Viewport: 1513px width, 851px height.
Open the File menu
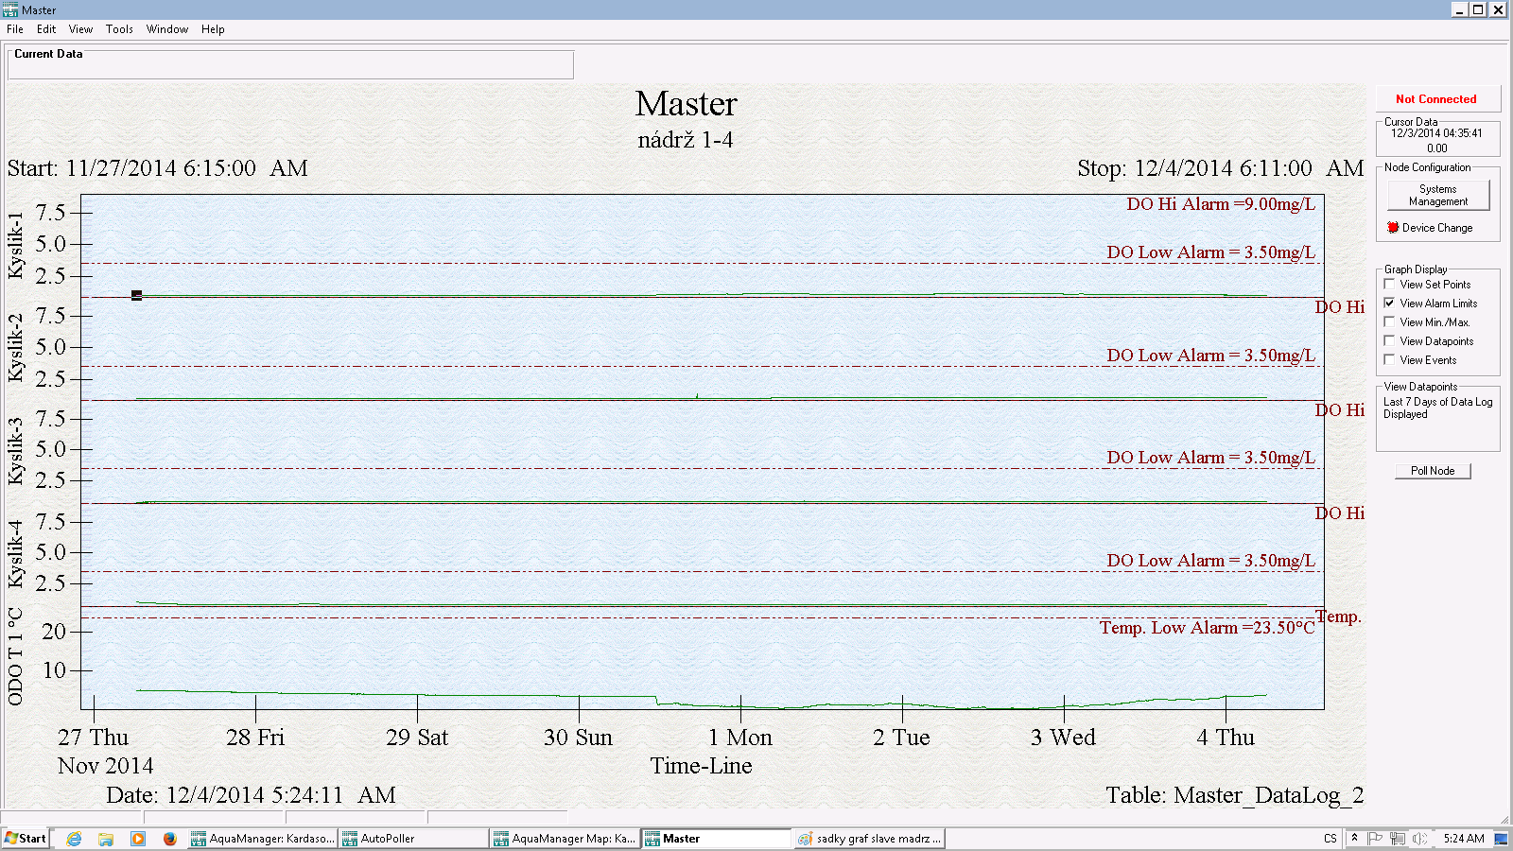point(15,29)
